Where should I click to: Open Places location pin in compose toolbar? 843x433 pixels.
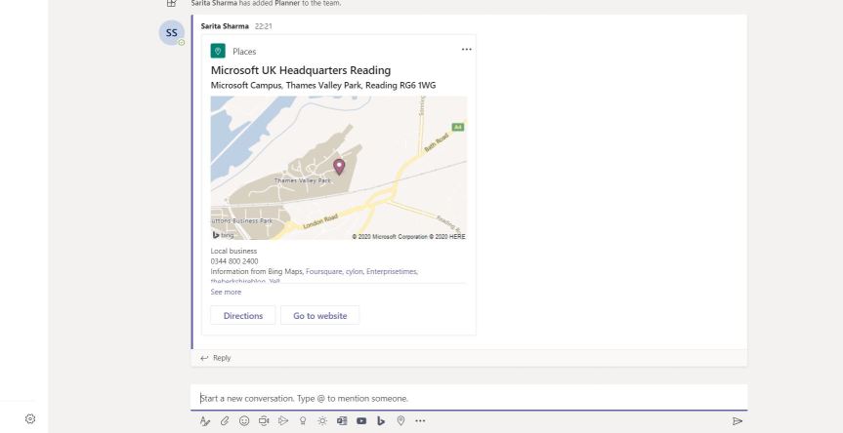400,421
